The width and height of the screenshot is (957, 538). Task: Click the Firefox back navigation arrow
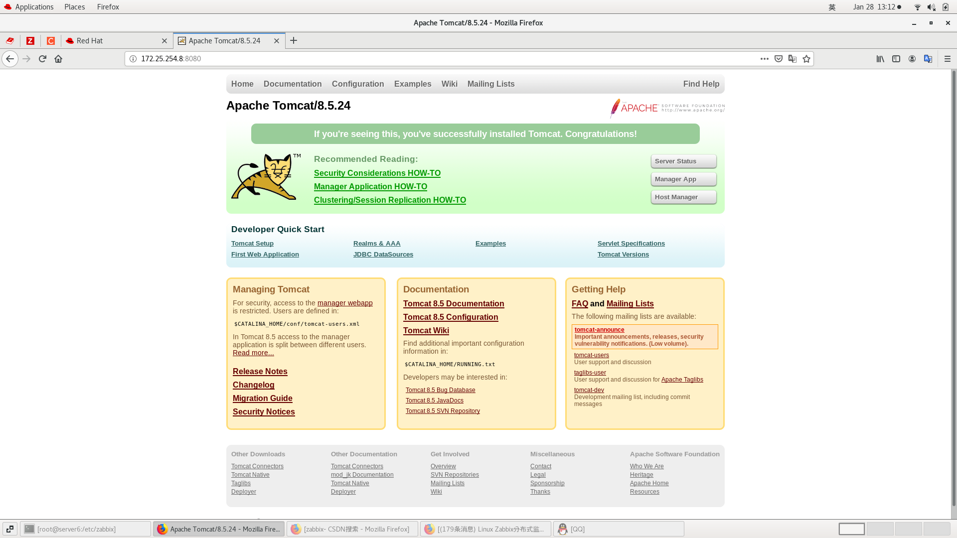10,58
